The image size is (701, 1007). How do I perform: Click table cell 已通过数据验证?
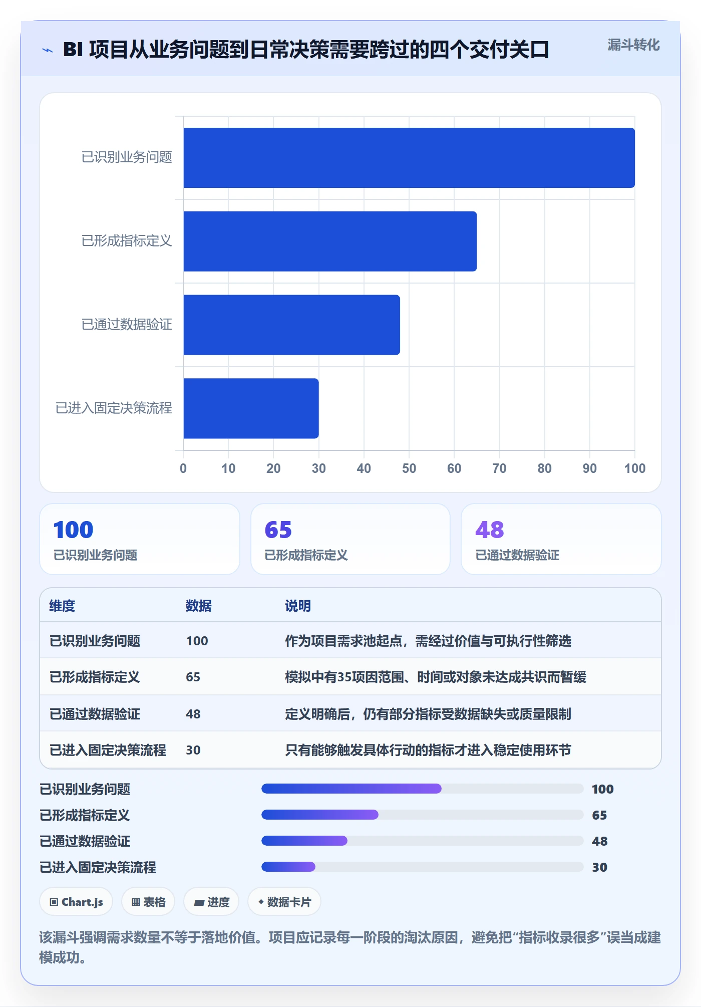coord(95,714)
